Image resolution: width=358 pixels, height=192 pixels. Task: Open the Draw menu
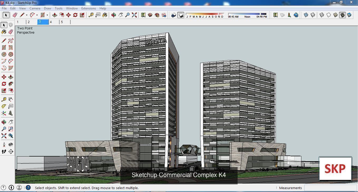tap(47, 8)
